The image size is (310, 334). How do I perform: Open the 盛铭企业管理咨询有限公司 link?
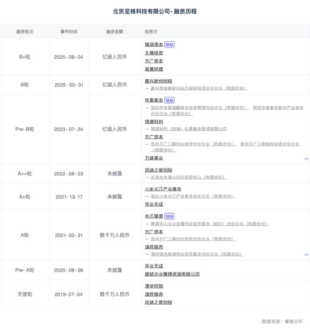[172, 274]
